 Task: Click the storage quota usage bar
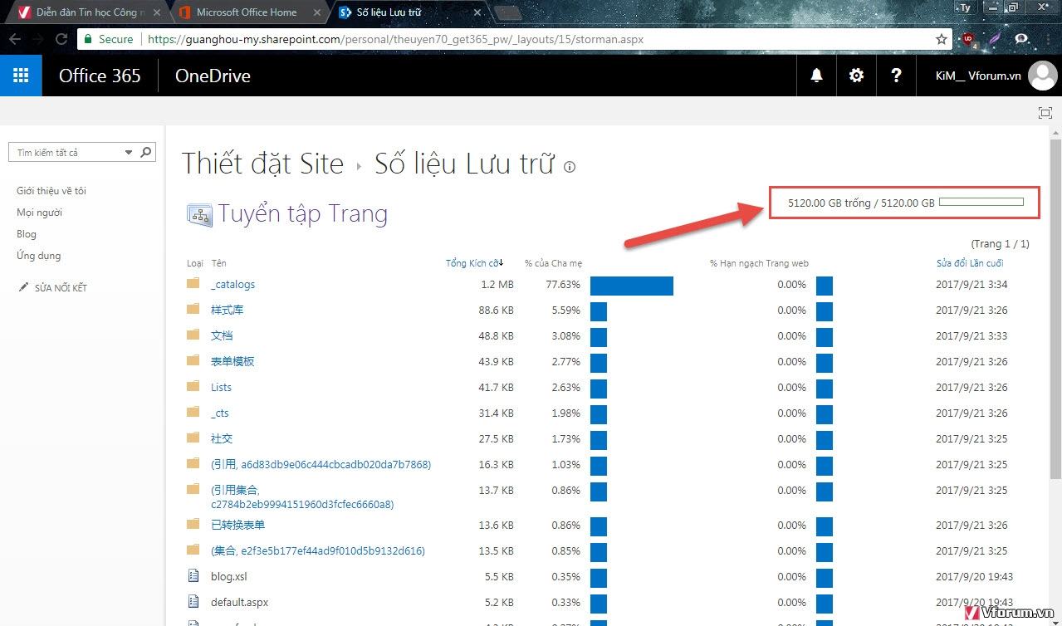[x=981, y=203]
